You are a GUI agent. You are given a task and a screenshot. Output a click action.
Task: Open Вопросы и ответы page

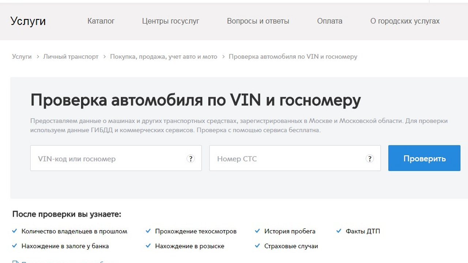tap(258, 21)
